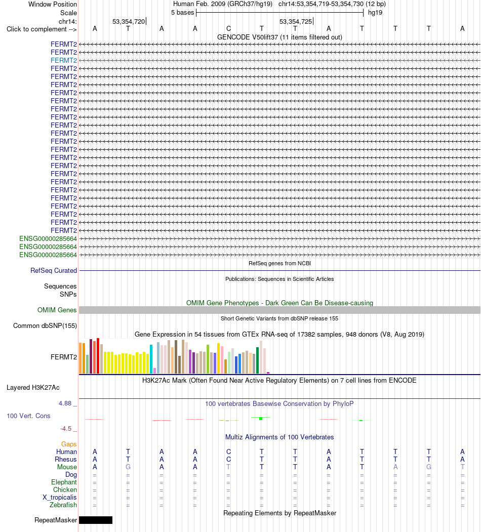The image size is (481, 532).
Task: Click the Common dbSNP(155) track label
Action: [x=45, y=325]
